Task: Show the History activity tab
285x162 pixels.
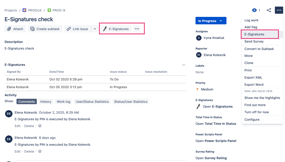Action: tap(46, 102)
